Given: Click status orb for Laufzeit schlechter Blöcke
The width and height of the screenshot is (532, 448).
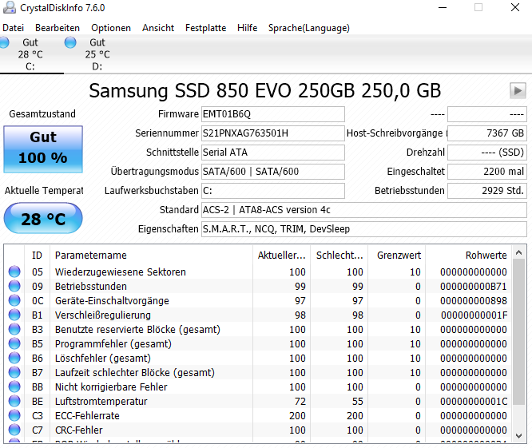Looking at the screenshot, I should click(x=14, y=372).
